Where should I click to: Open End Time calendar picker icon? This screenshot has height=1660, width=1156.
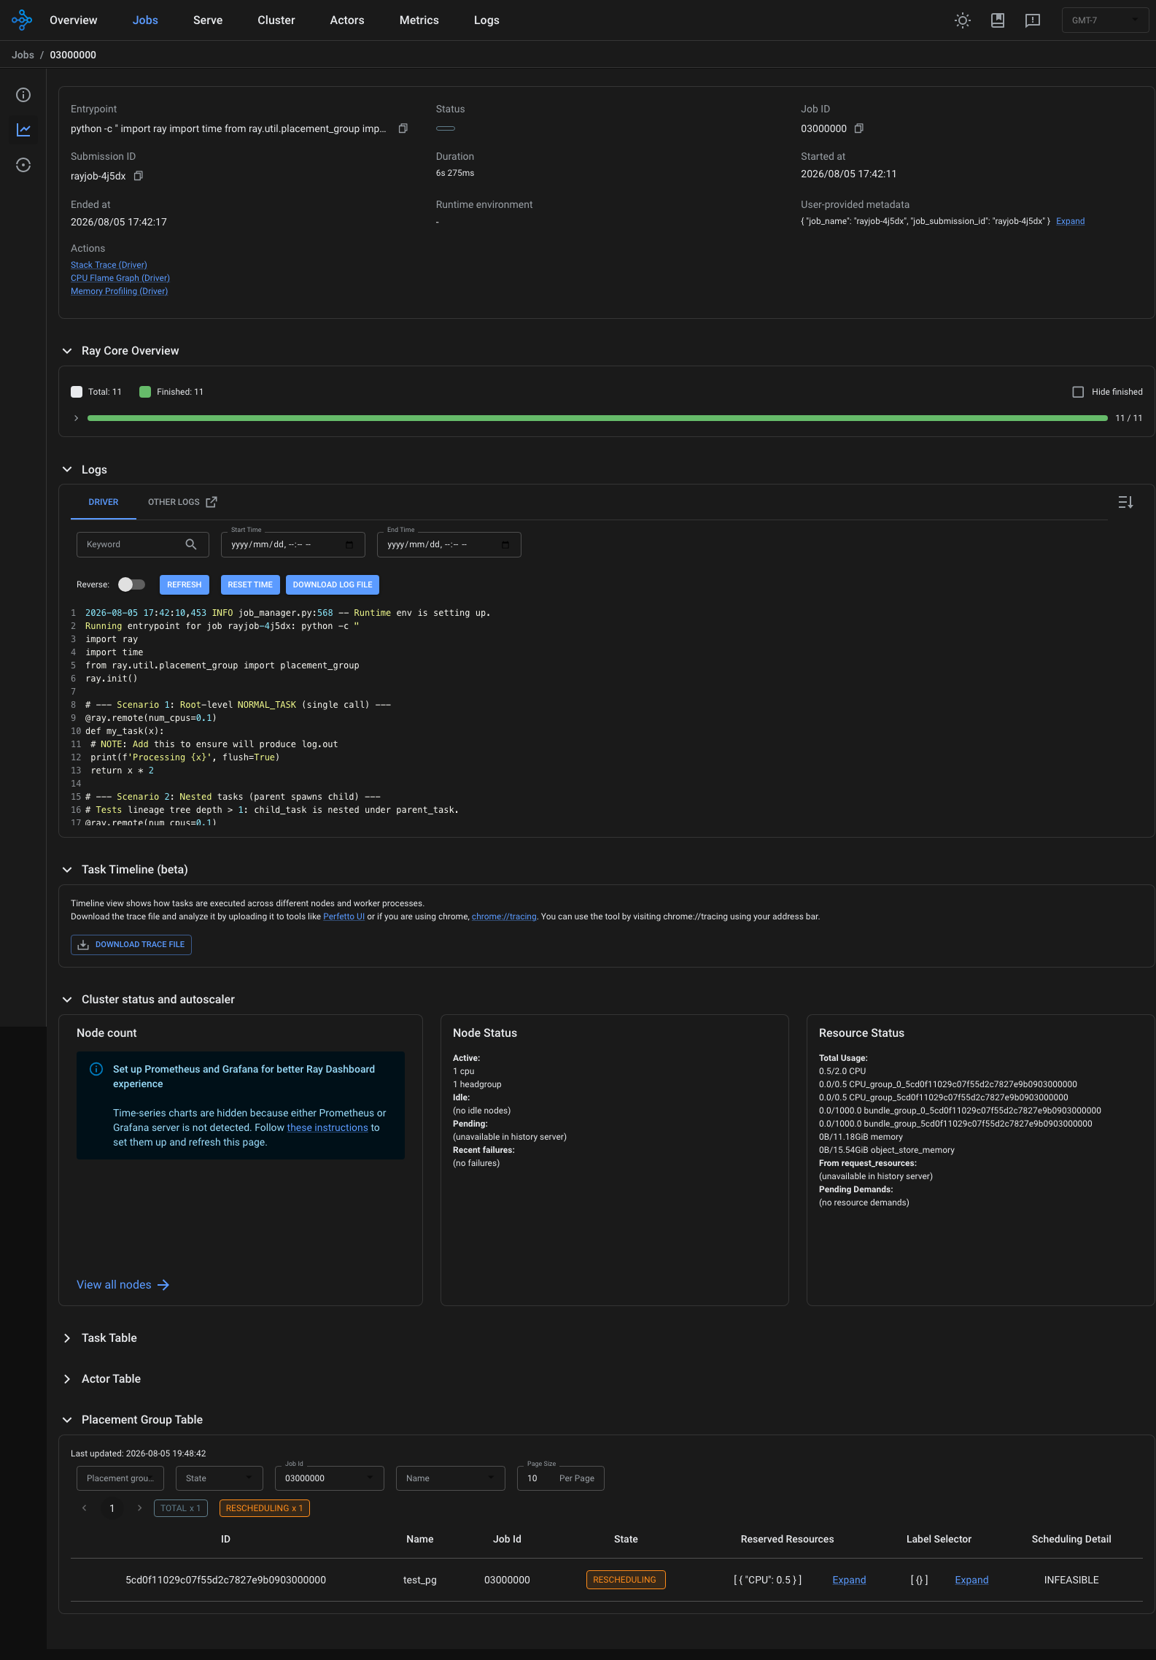505,545
